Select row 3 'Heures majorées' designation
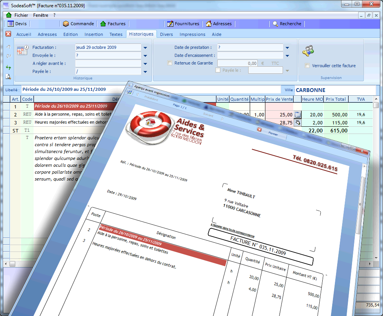The image size is (383, 316). (71, 123)
